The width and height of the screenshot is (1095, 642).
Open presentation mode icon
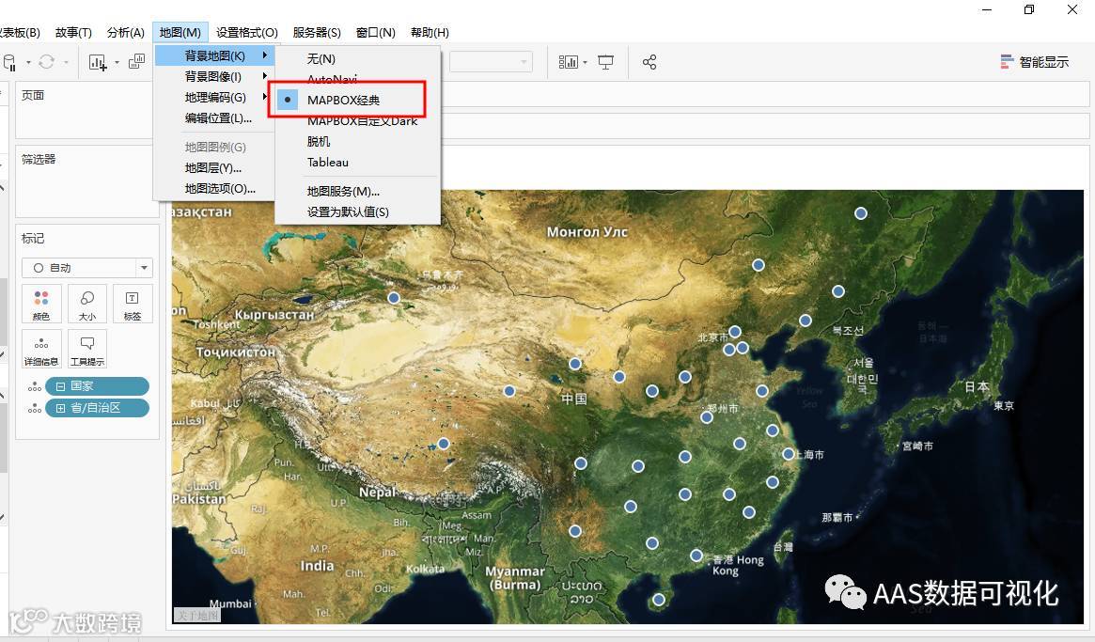[605, 62]
